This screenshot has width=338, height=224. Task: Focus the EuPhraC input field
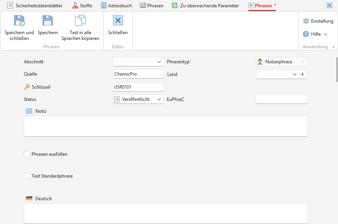coord(281,99)
